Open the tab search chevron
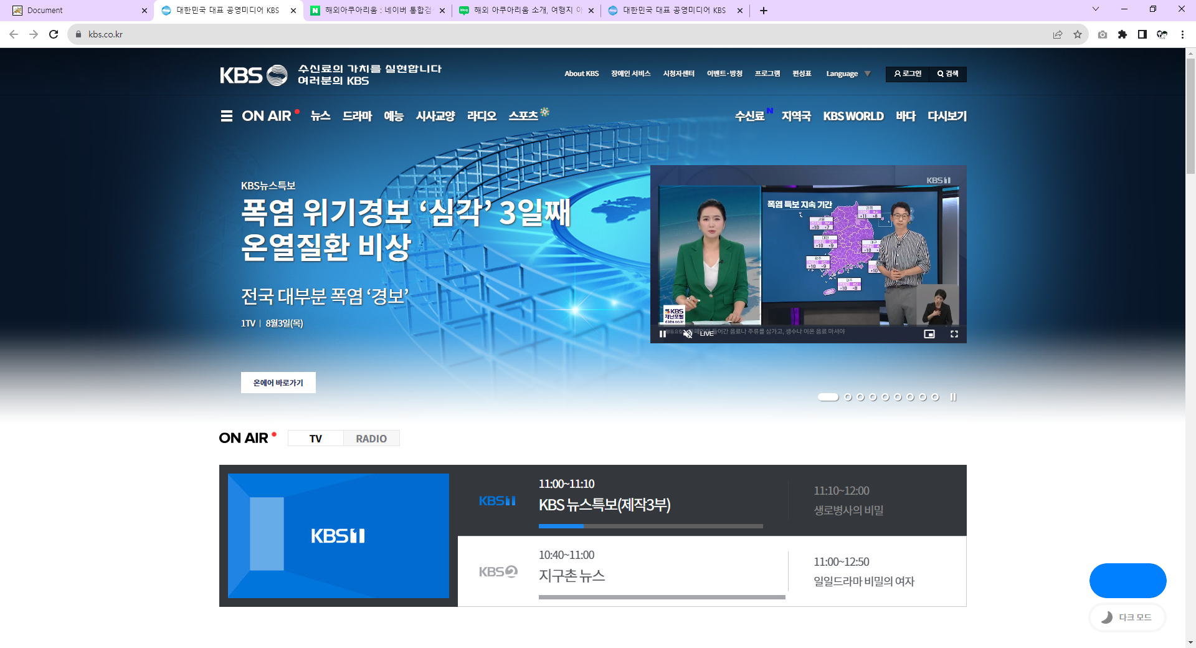Viewport: 1196px width, 648px height. (x=1096, y=9)
